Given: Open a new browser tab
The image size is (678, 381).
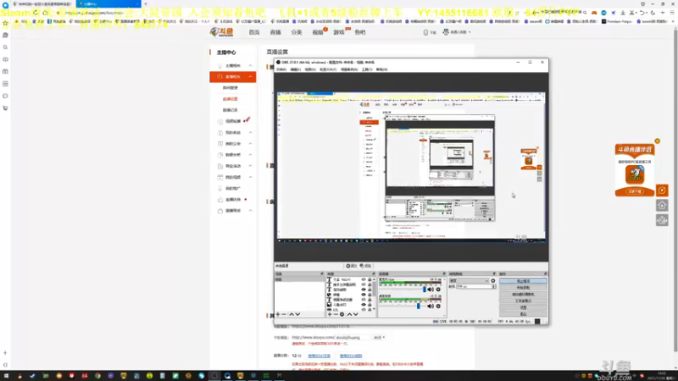Looking at the screenshot, I should [x=146, y=4].
